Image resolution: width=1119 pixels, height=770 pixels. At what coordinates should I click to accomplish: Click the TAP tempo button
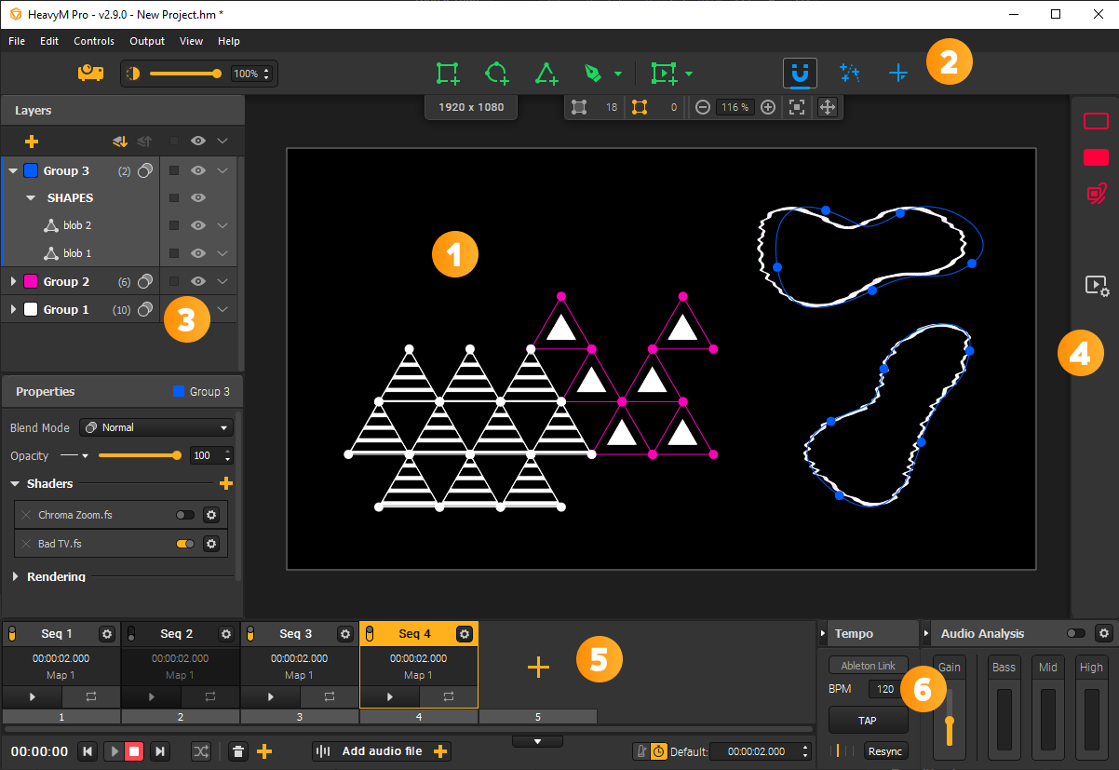(869, 720)
